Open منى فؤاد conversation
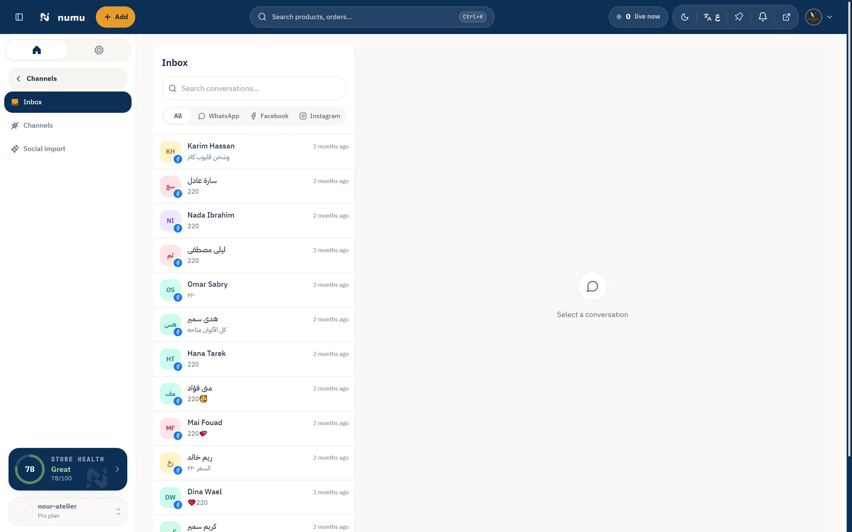 tap(254, 394)
